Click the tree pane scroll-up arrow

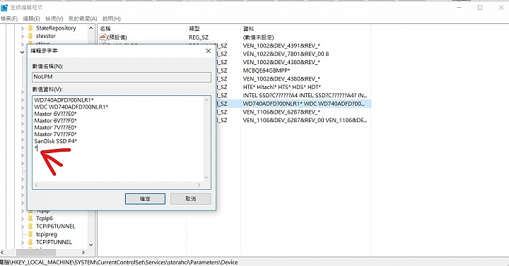point(91,28)
